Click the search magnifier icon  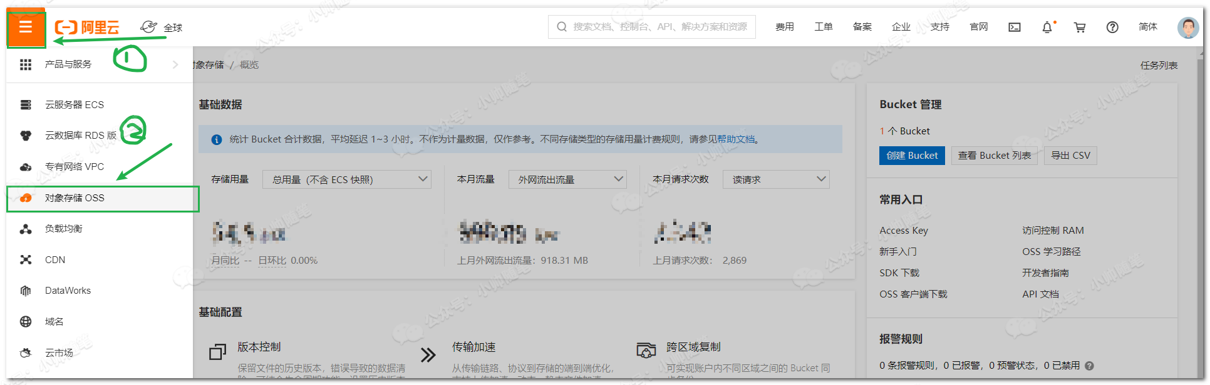click(x=562, y=27)
